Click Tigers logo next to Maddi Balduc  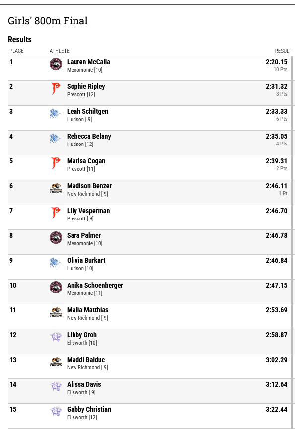click(56, 362)
